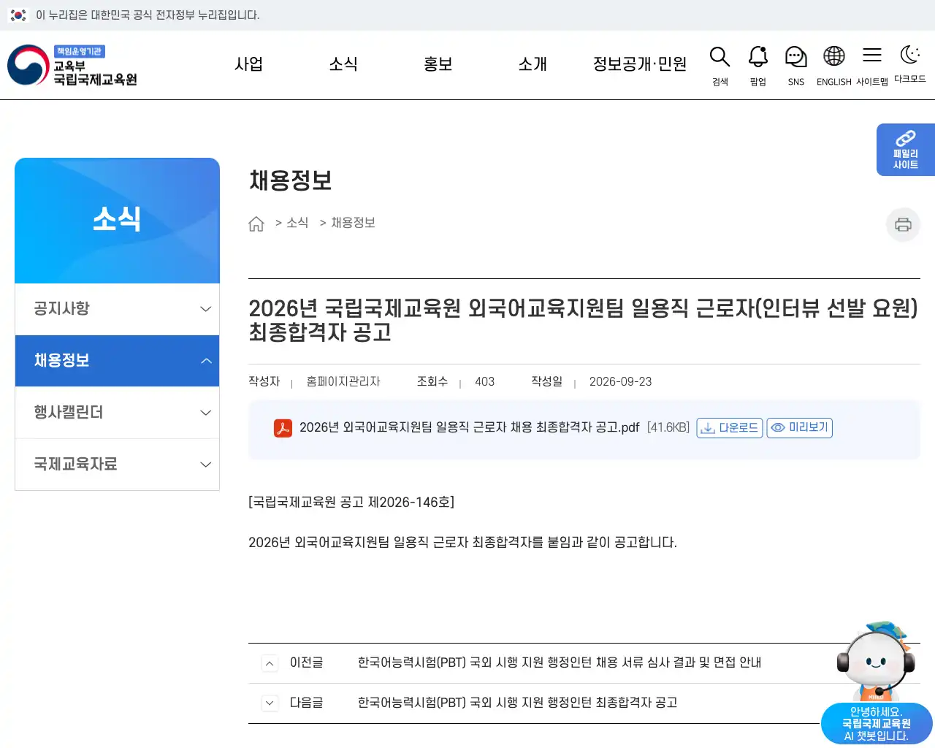Select 공지사항 in the sidebar
935x748 pixels.
click(61, 309)
